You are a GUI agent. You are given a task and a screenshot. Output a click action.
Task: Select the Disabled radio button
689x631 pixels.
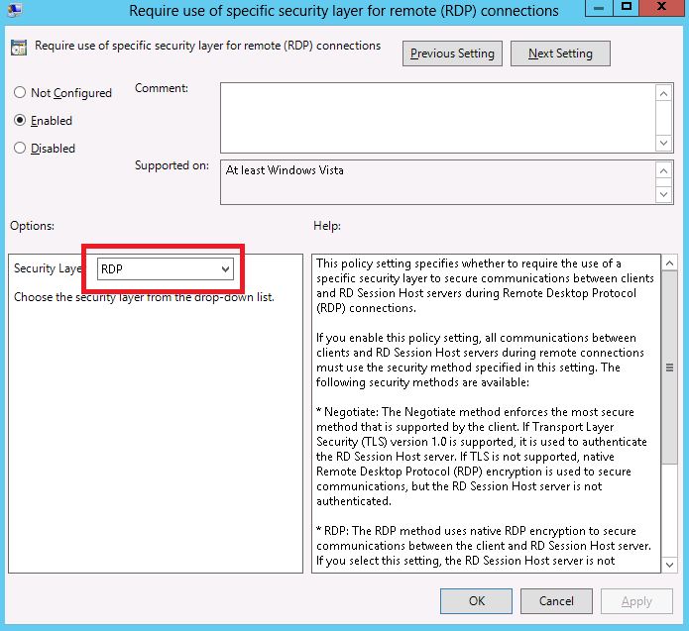21,149
